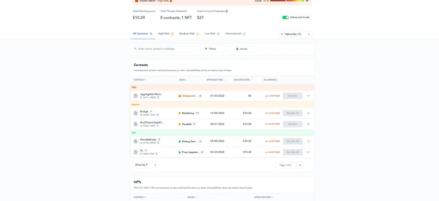Open the Networks (13) dropdown
This screenshot has width=439, height=201.
click(295, 34)
